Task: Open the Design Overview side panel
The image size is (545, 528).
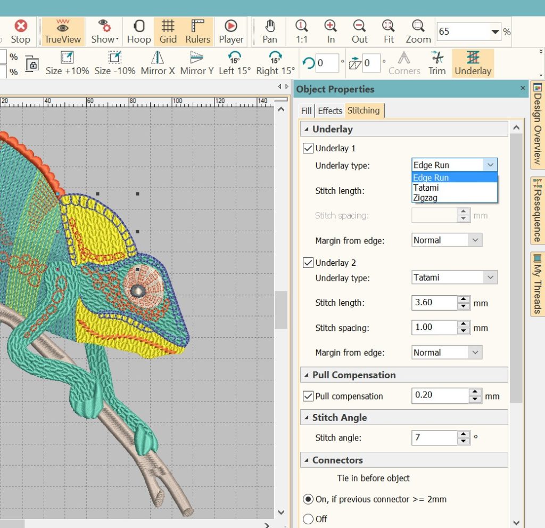Action: point(537,124)
